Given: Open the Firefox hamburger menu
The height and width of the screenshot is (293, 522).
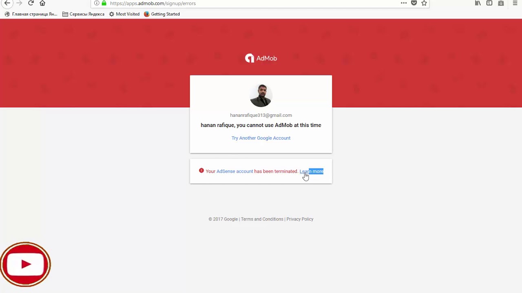Looking at the screenshot, I should coord(515,3).
